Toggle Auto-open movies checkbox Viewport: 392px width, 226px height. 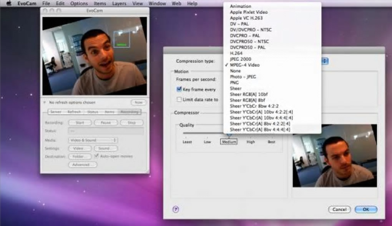pyautogui.click(x=96, y=156)
